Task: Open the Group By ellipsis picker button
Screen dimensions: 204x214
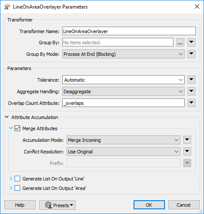Action: pos(180,43)
